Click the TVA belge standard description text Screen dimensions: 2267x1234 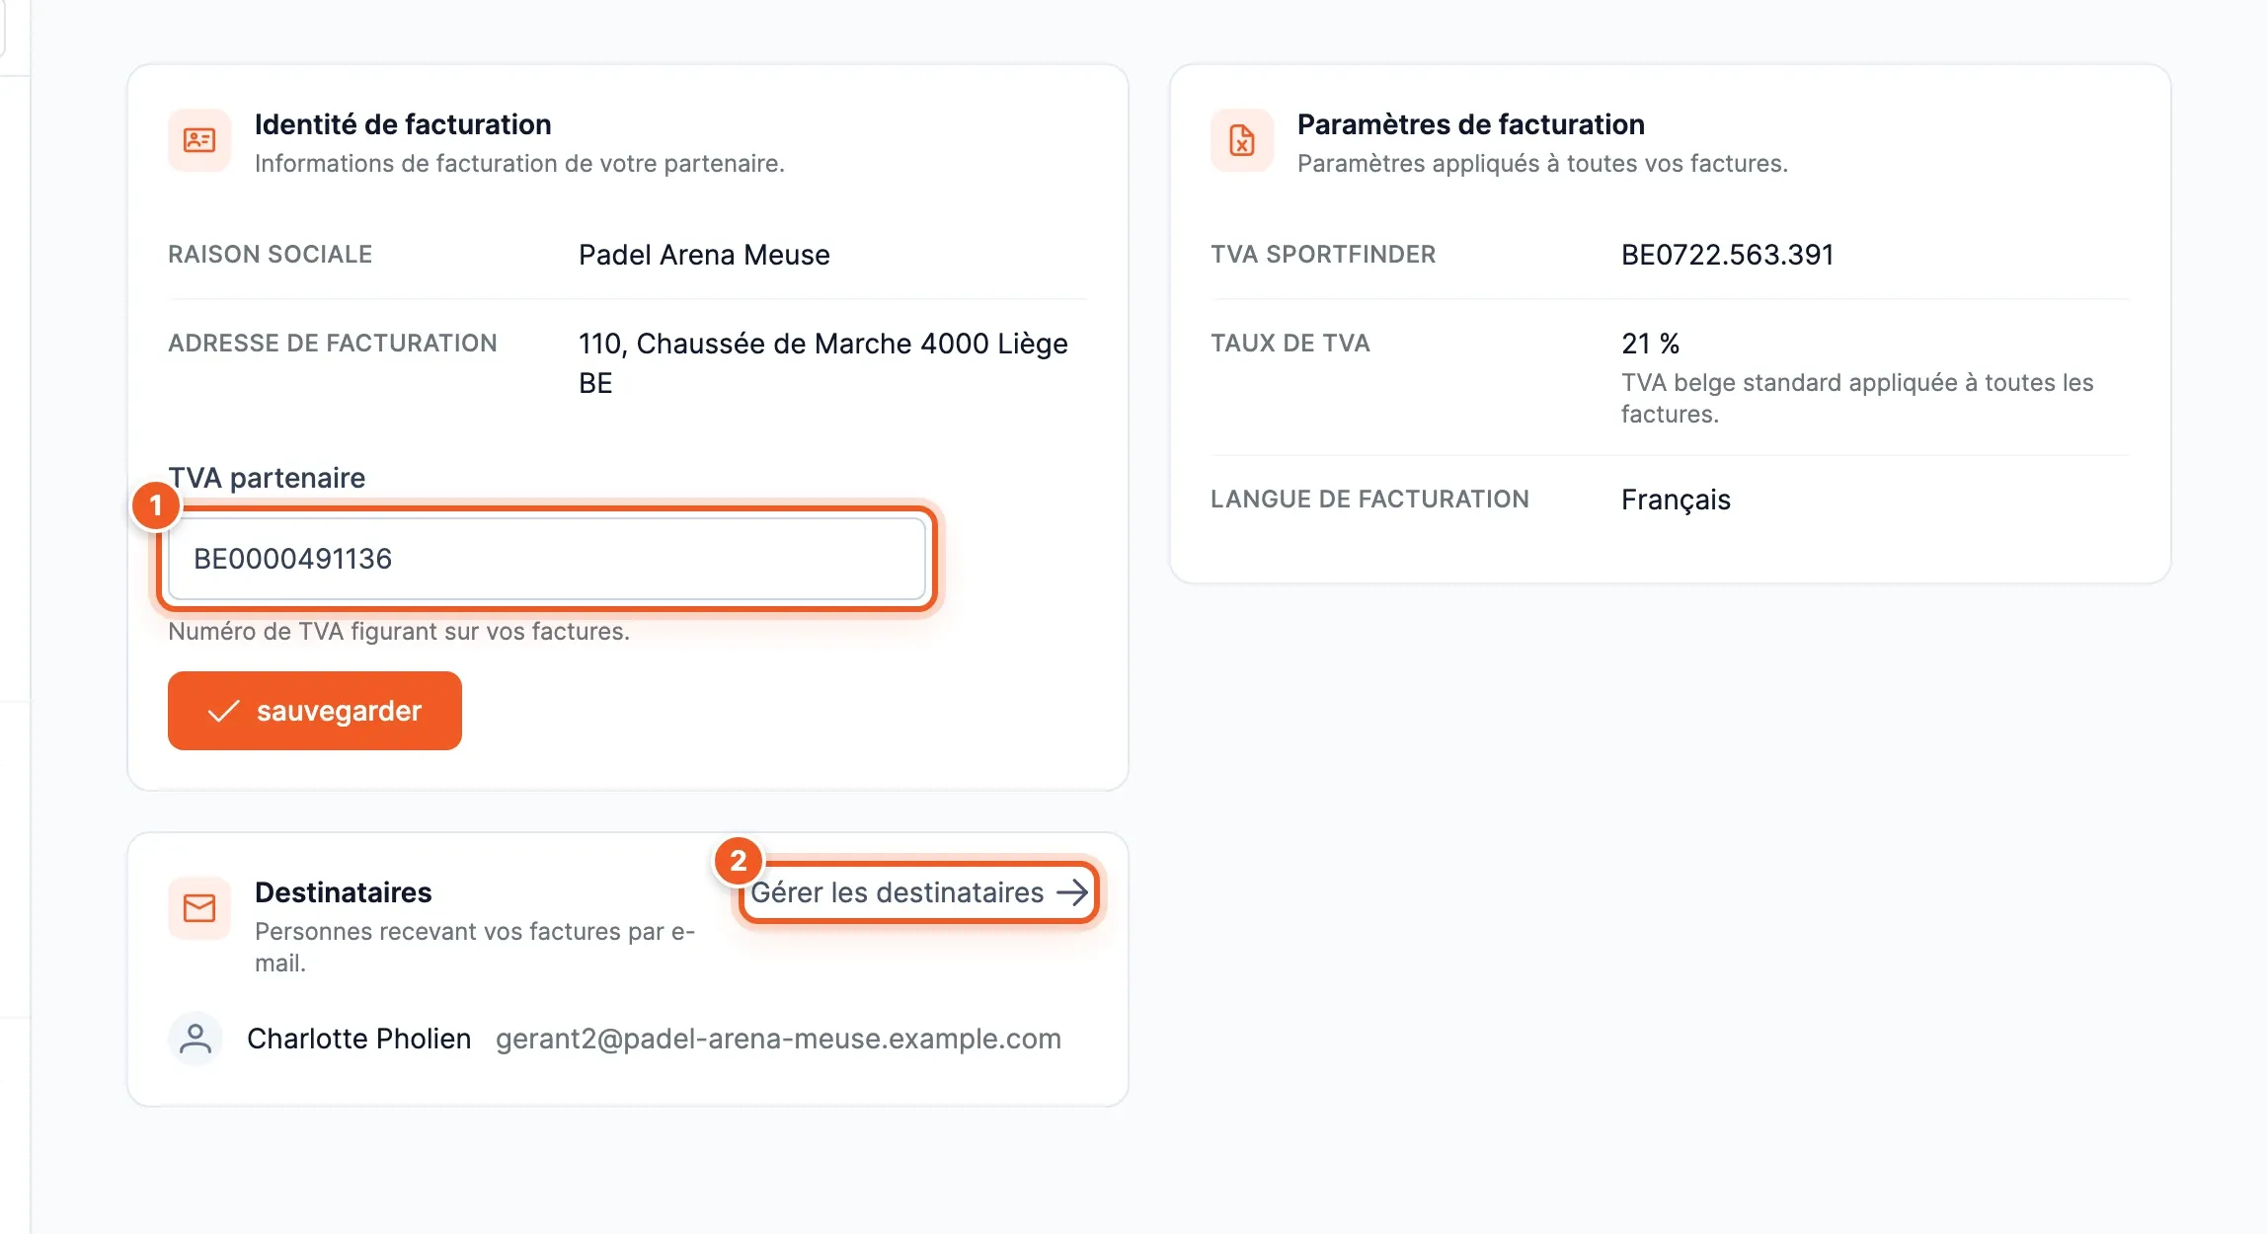pyautogui.click(x=1857, y=399)
